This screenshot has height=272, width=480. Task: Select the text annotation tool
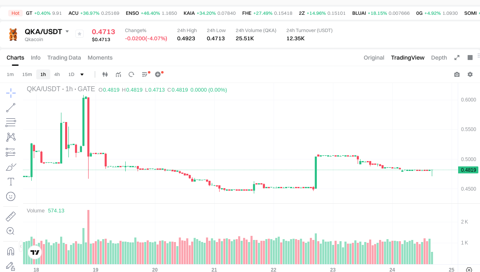11,182
